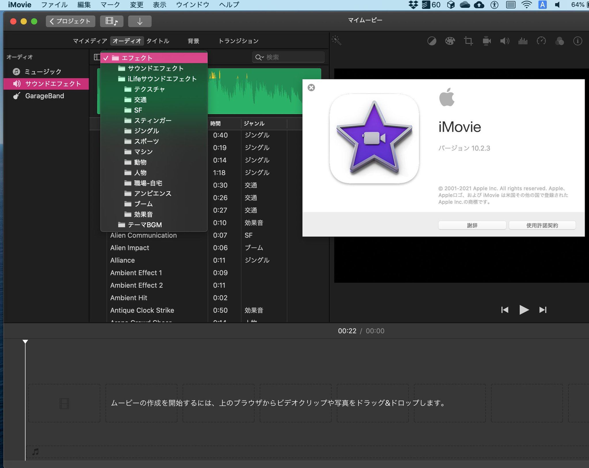This screenshot has height=468, width=589.
Task: Click the timeline playhead marker
Action: pos(25,342)
